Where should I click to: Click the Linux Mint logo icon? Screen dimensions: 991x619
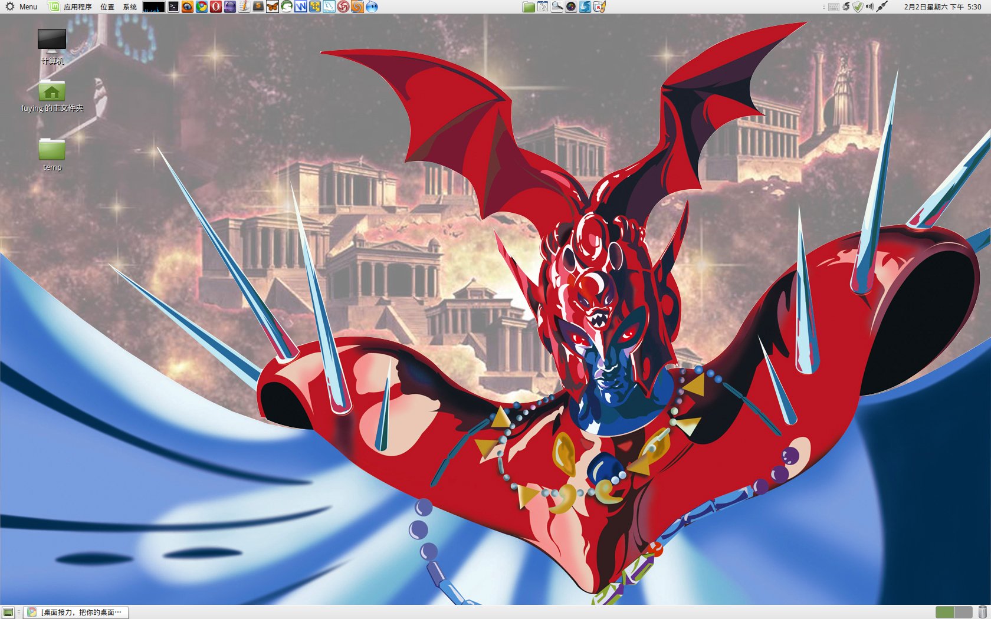[54, 6]
